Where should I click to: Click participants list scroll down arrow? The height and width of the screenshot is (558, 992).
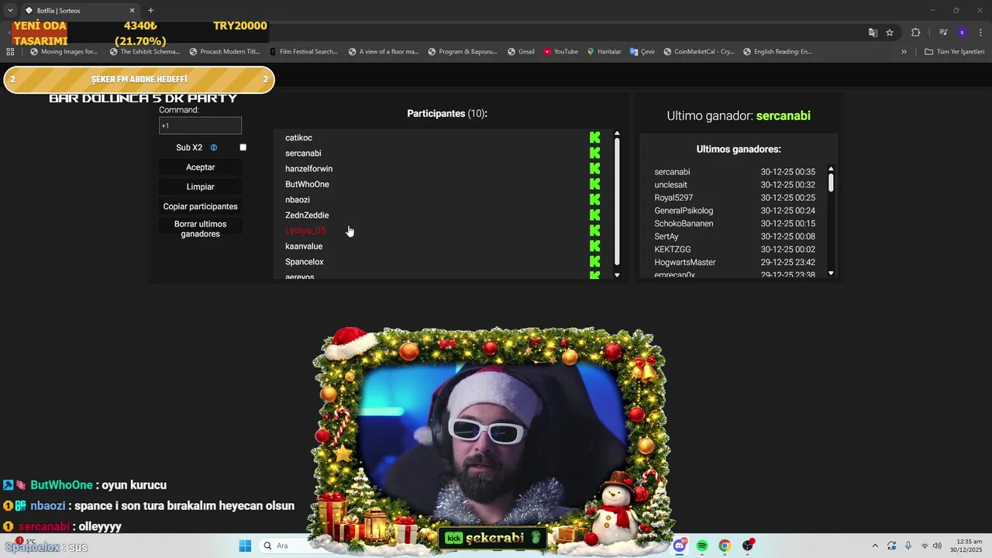click(617, 275)
